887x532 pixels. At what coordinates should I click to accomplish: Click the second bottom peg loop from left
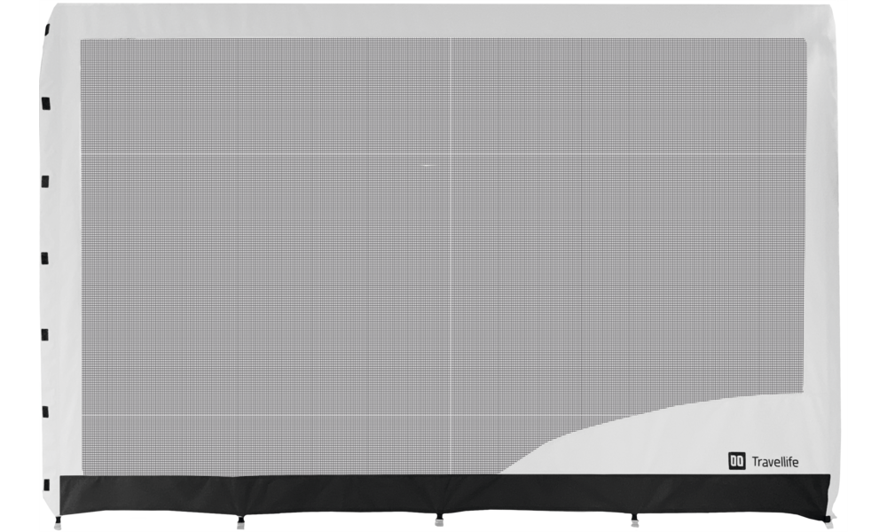[x=238, y=520]
